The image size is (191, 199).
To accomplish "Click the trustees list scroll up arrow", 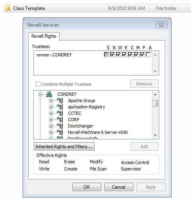I will tap(155, 55).
